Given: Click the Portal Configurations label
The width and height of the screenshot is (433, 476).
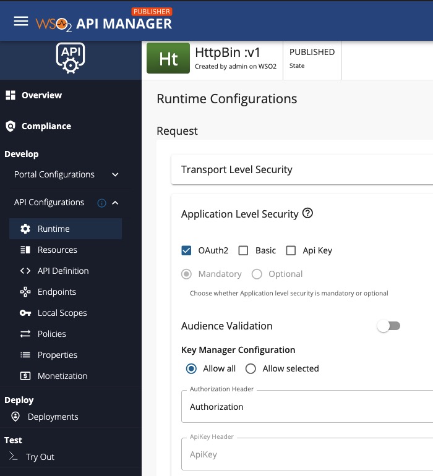Looking at the screenshot, I should click(x=54, y=174).
